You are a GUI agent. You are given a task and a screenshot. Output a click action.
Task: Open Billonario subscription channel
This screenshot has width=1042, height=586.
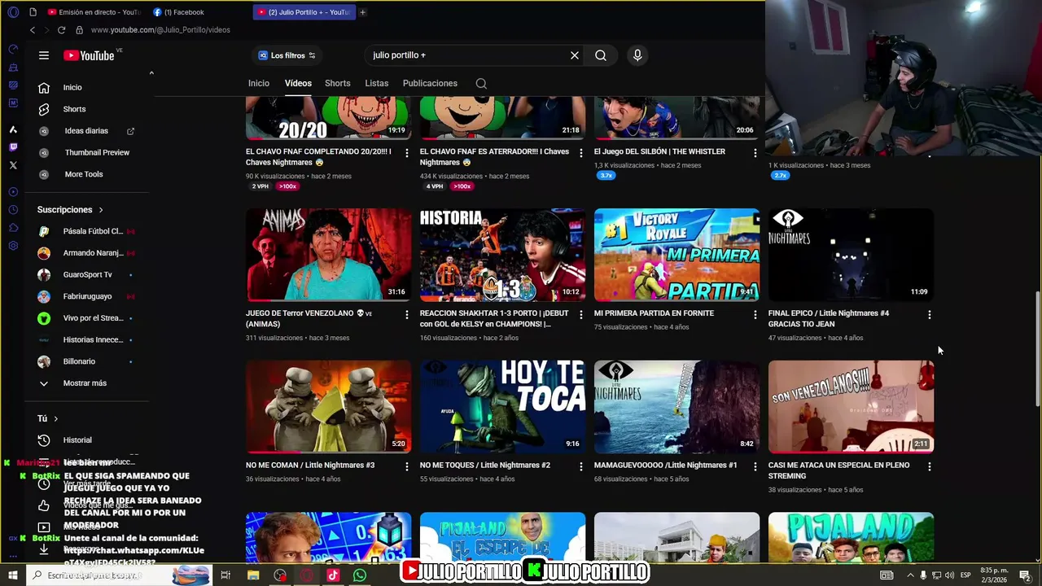(x=79, y=361)
